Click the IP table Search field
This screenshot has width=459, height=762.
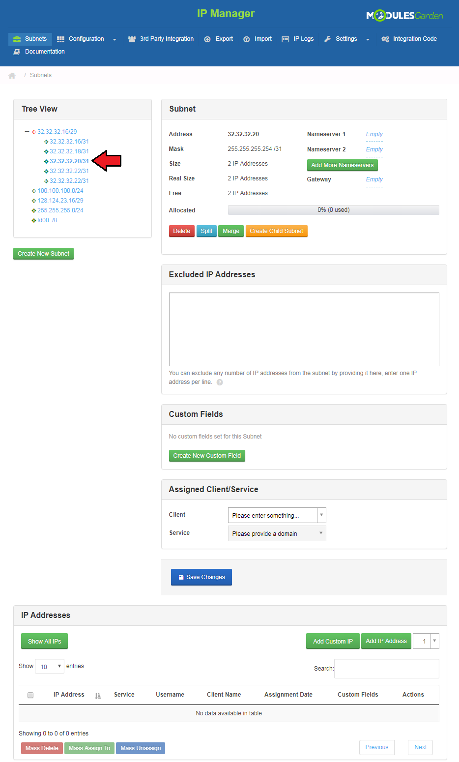tap(387, 669)
